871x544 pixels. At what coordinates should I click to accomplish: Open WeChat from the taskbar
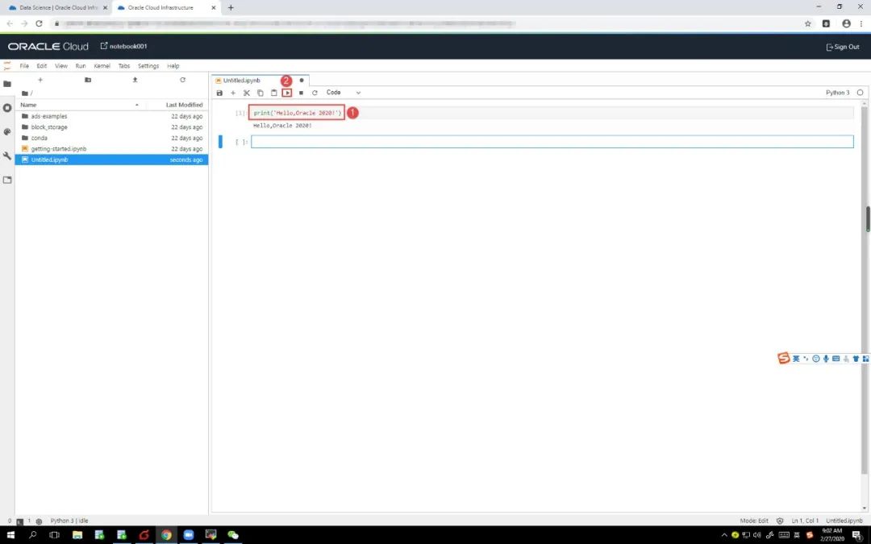(x=233, y=535)
